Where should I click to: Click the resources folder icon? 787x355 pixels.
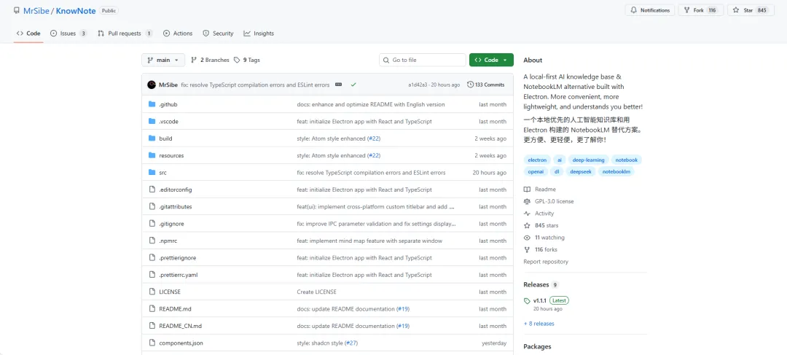[x=152, y=156]
